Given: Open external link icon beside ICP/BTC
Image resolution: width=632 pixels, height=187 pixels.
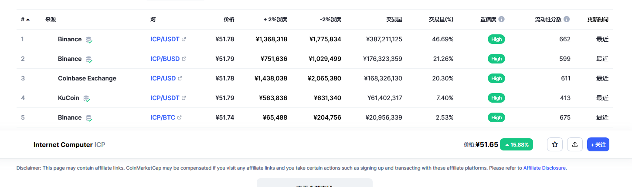Looking at the screenshot, I should click(x=179, y=117).
